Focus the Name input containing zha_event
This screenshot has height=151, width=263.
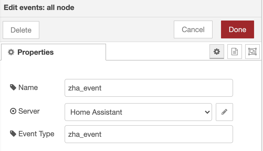(149, 88)
